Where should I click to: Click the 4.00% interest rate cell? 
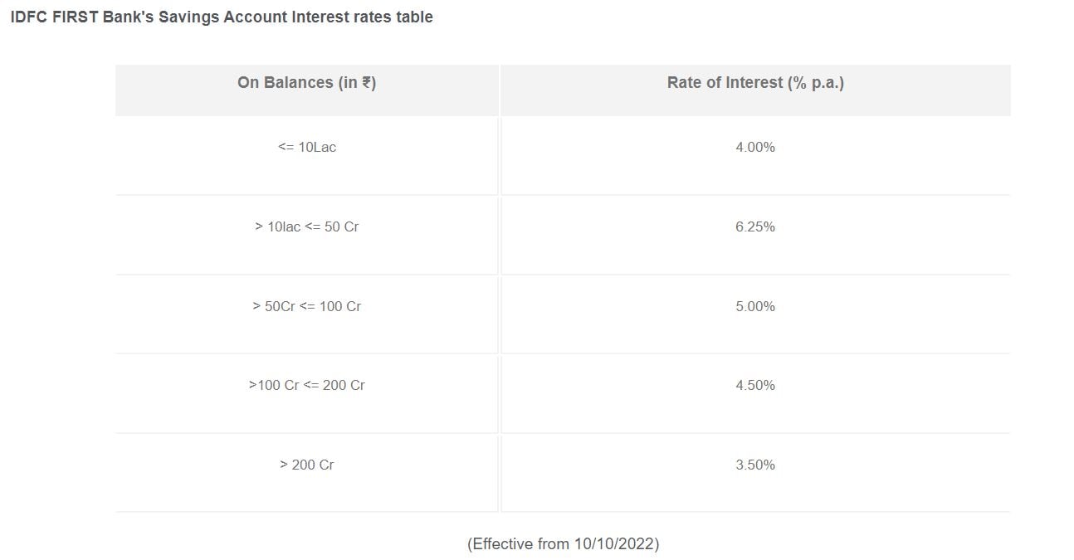pos(755,148)
